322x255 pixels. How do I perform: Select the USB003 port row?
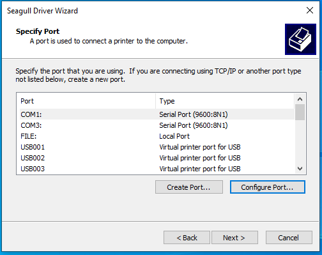157,169
